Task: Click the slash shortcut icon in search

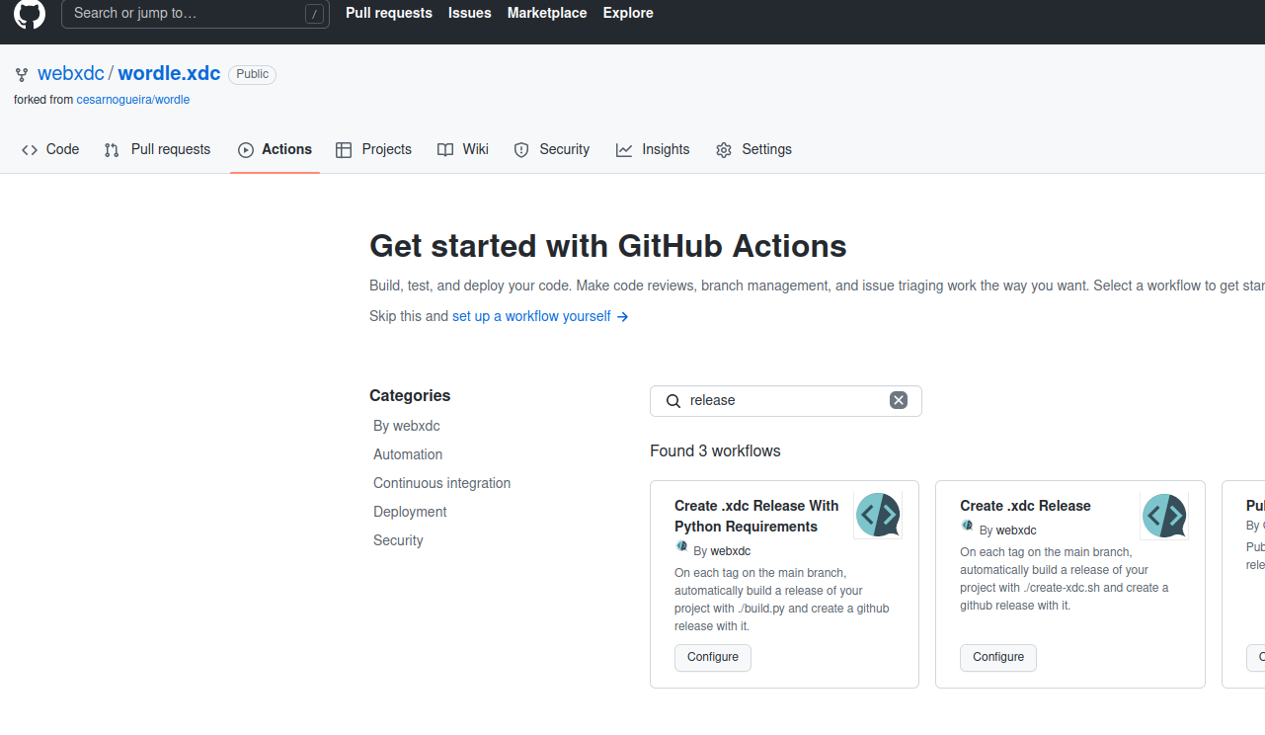Action: (x=314, y=14)
